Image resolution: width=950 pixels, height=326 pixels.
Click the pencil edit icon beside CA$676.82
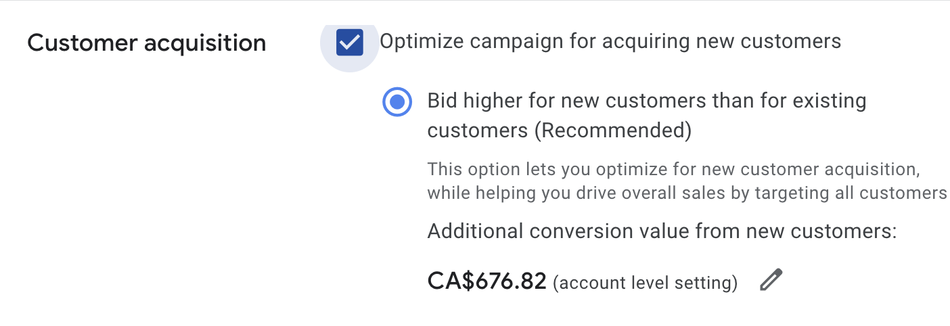coord(771,280)
